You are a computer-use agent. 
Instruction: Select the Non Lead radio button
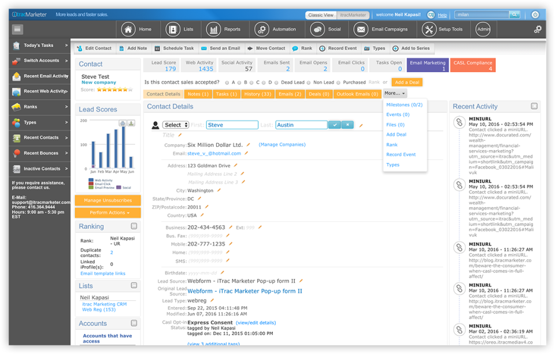pyautogui.click(x=309, y=83)
